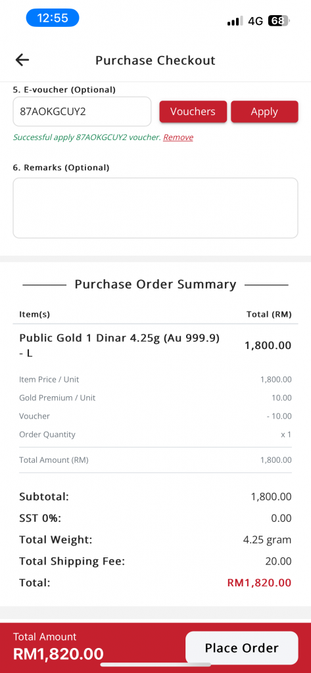Select the Public Gold 1 Dinar item name
Screen dimensions: 311x673
coord(120,346)
